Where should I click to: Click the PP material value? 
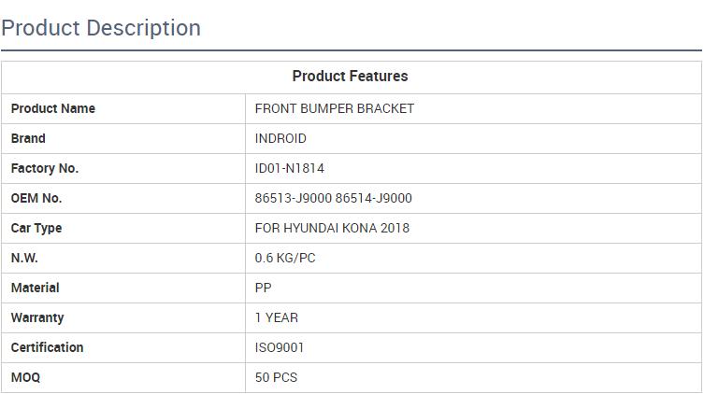pos(264,288)
